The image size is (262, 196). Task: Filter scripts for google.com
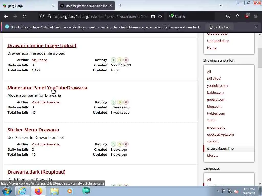coord(216,100)
